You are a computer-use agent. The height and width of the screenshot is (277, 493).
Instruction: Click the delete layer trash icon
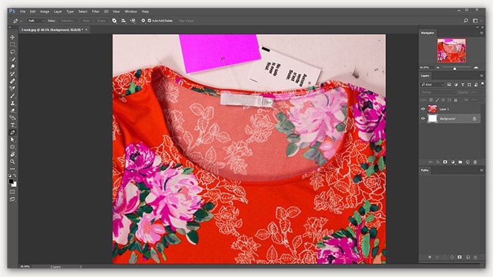click(475, 162)
